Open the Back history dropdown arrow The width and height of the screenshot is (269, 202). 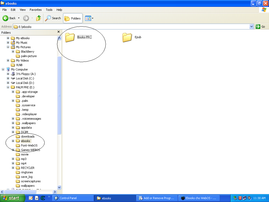[19, 18]
